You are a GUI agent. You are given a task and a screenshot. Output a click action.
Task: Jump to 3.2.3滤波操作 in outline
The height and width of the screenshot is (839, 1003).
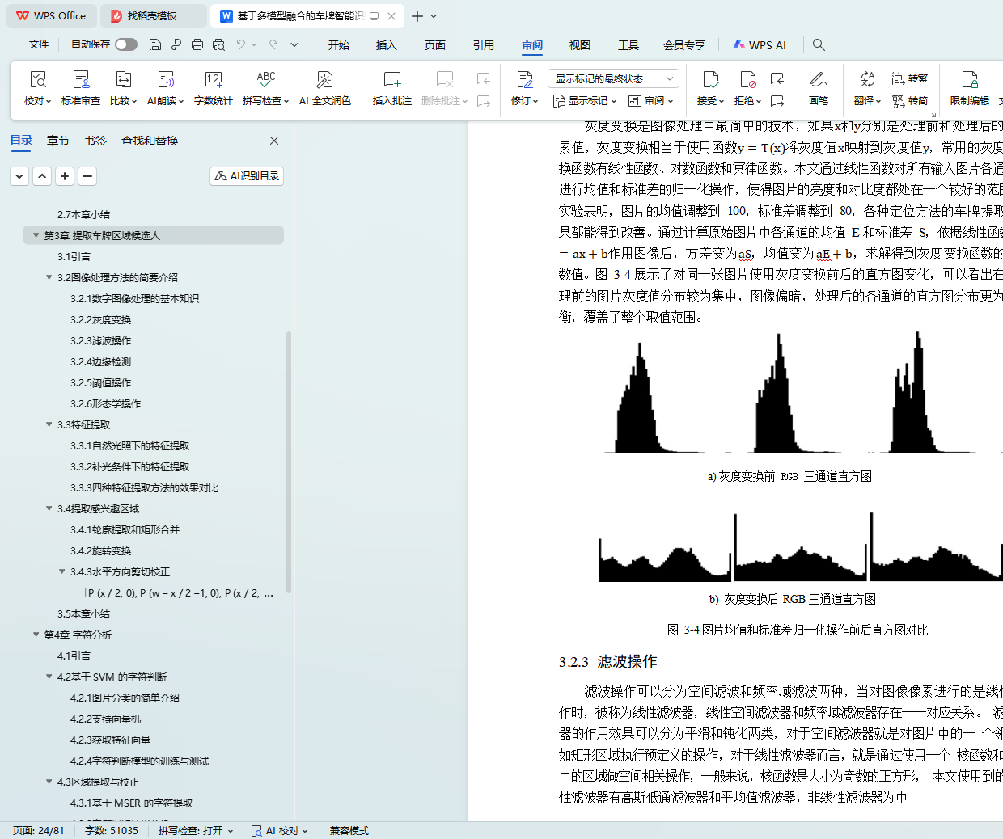[100, 340]
